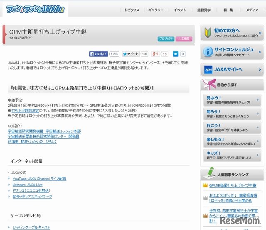This screenshot has height=230, width=266.
Task: Click the Hatena bookmark count 3
Action: tap(183, 54)
